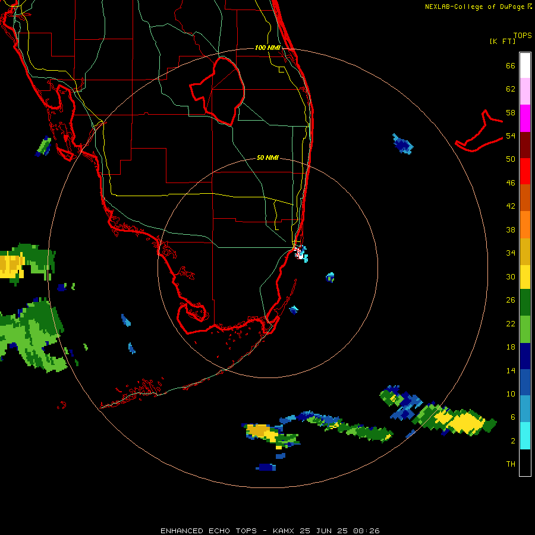The image size is (535, 535).
Task: Click the 66 legend value
Action: [x=511, y=65]
